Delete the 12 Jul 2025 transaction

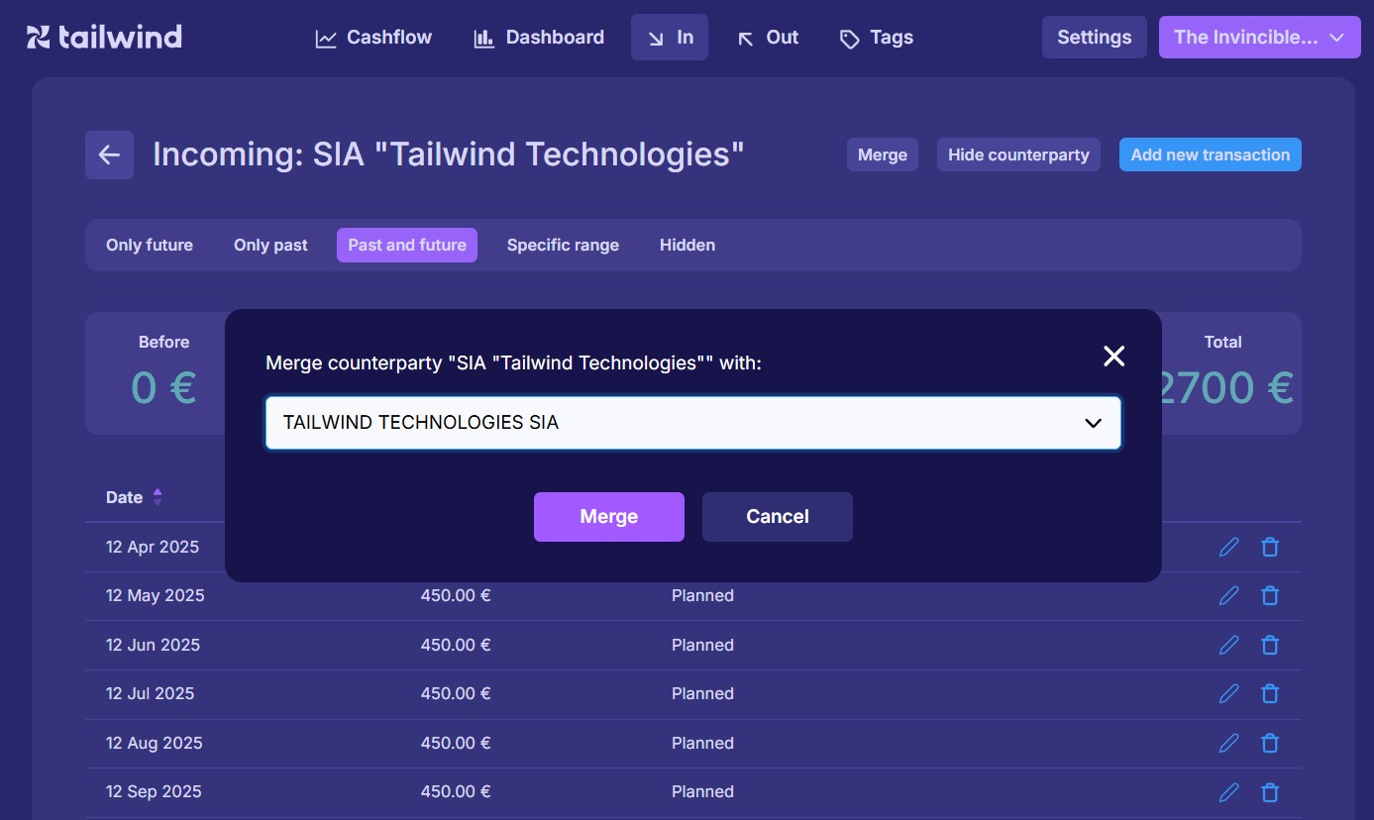pos(1270,693)
